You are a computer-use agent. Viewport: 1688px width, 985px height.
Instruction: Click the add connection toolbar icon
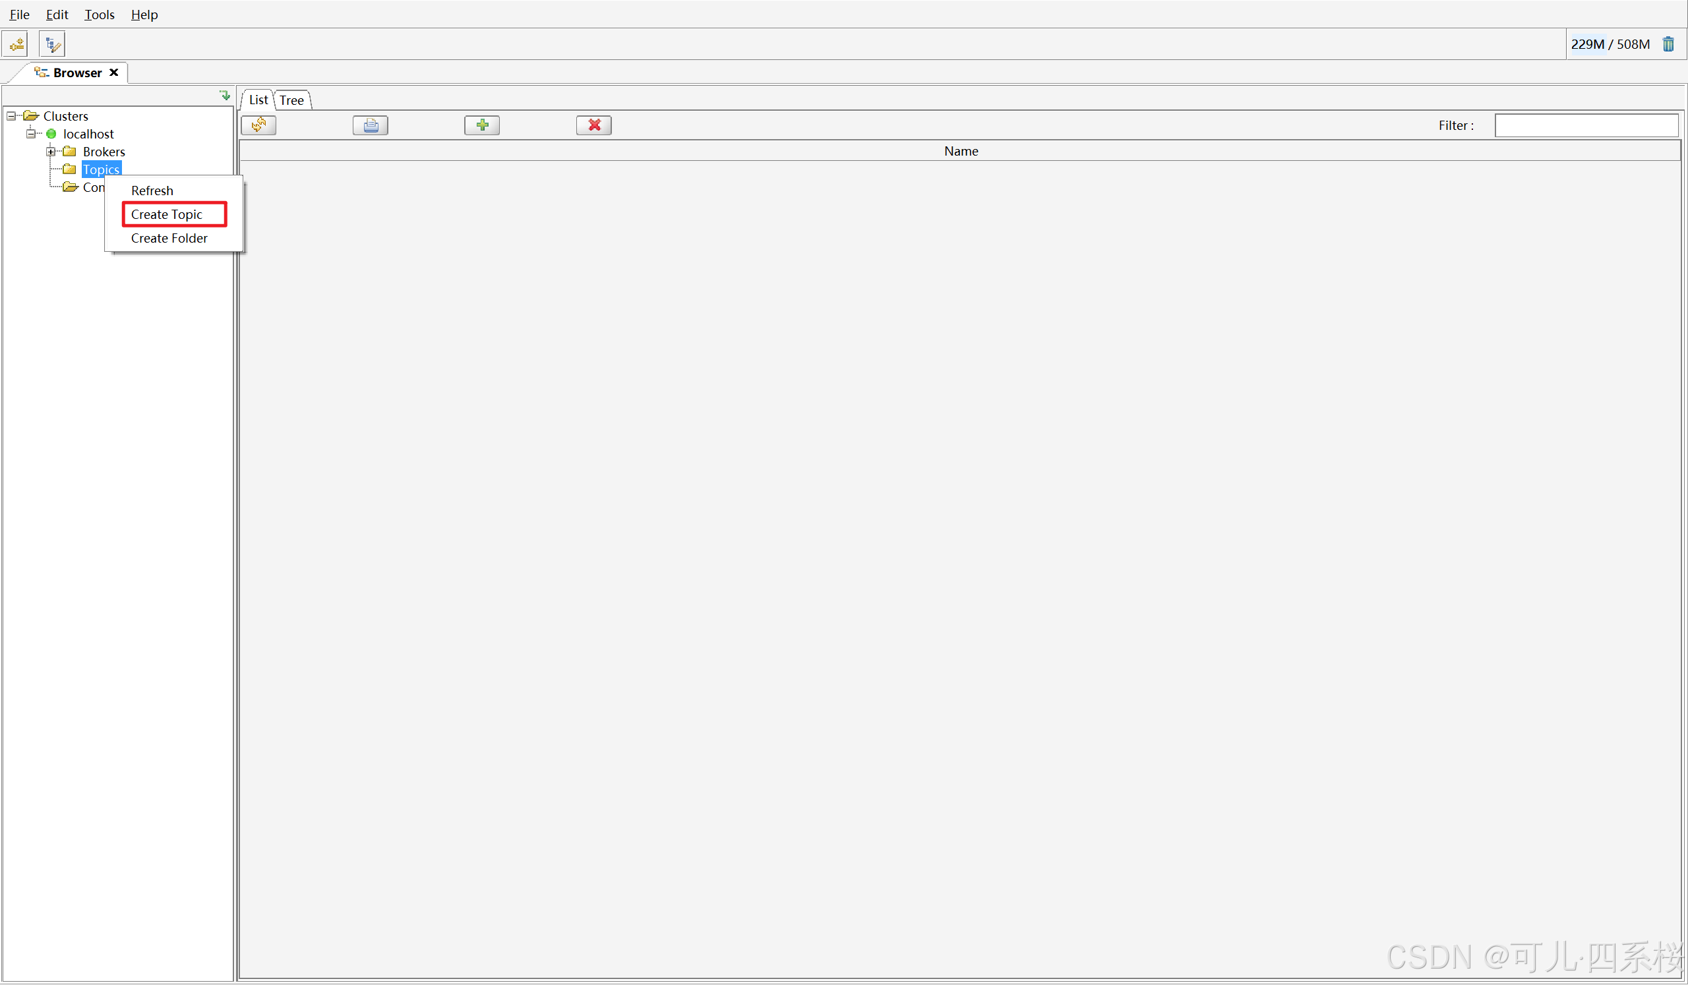(x=16, y=44)
